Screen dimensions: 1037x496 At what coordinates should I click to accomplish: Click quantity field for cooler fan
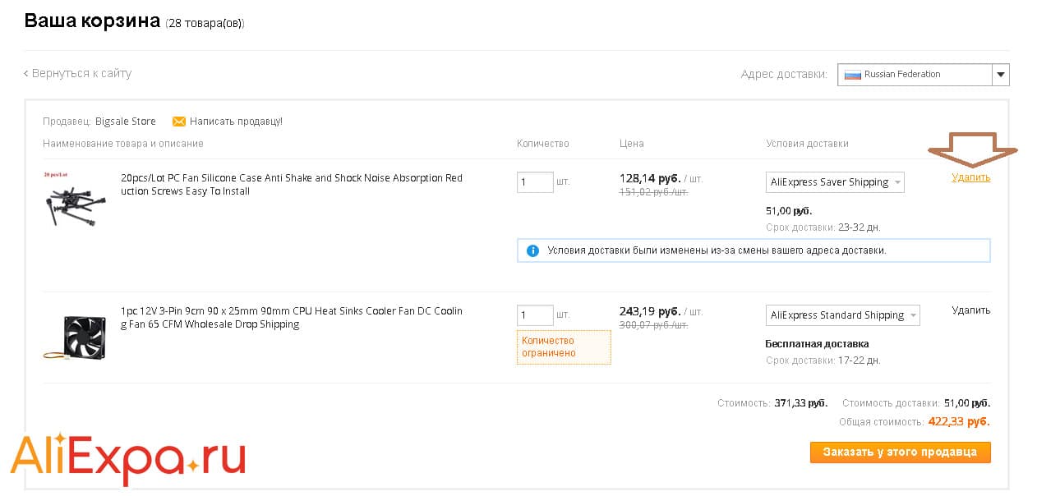535,315
